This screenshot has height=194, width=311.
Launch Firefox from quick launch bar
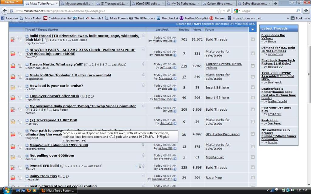point(29,190)
